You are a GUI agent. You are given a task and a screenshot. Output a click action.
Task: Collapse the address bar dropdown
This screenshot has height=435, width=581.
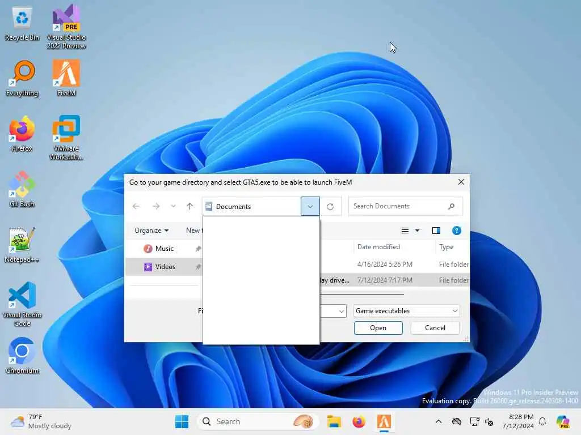pyautogui.click(x=310, y=206)
